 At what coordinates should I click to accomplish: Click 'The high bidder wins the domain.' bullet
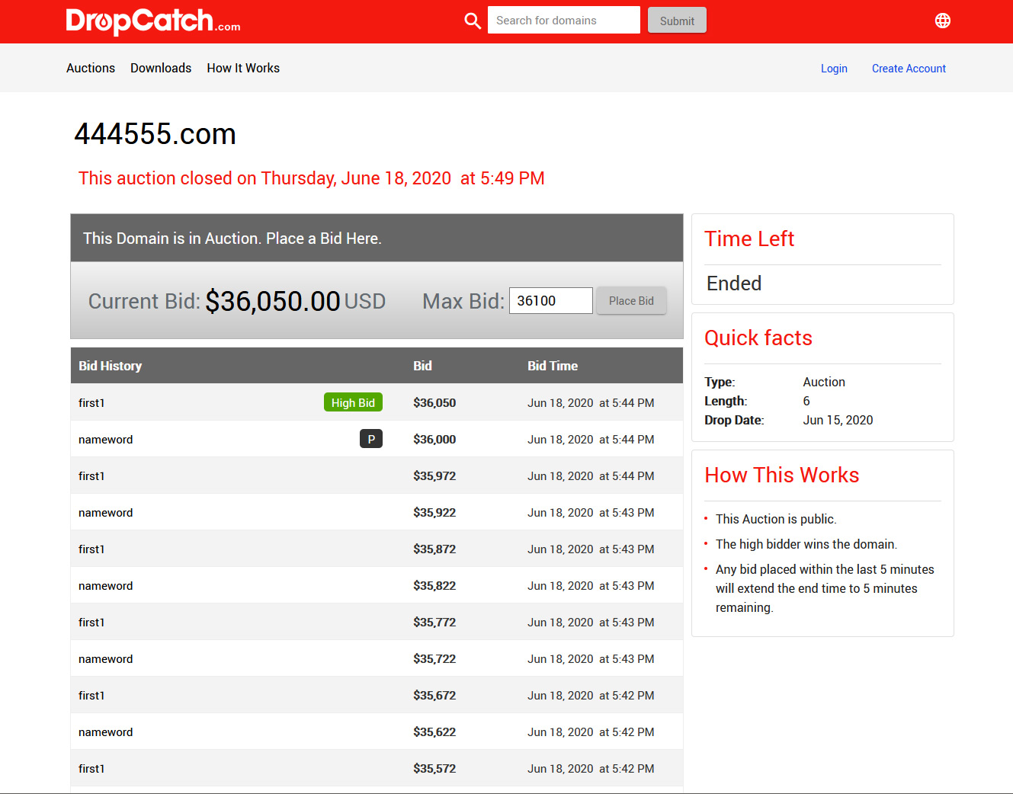pyautogui.click(x=806, y=544)
